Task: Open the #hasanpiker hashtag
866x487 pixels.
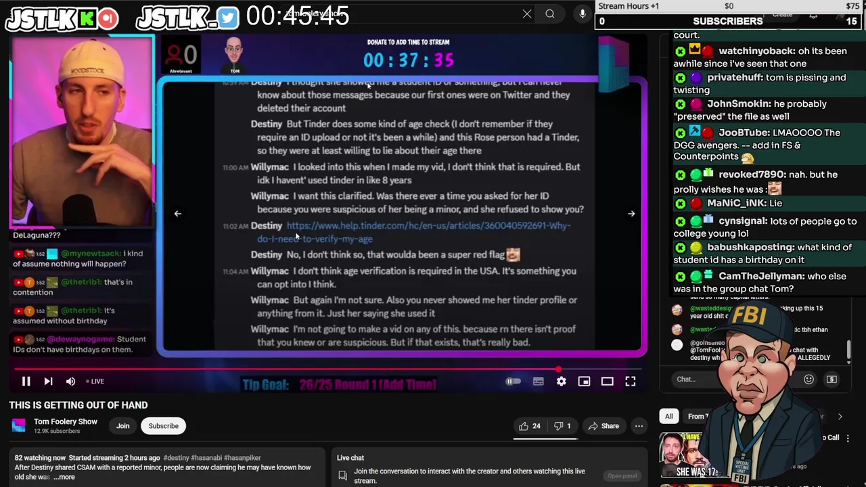Action: pos(242,458)
